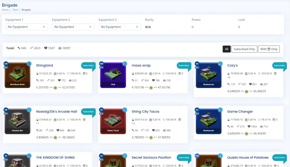Click the green token coin on Shingland card
This screenshot has width=290, height=167.
point(55,88)
